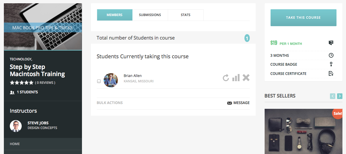Click the 'COURSE CERTIFICATE' text
Viewport: 346px width, 154px height.
[288, 73]
